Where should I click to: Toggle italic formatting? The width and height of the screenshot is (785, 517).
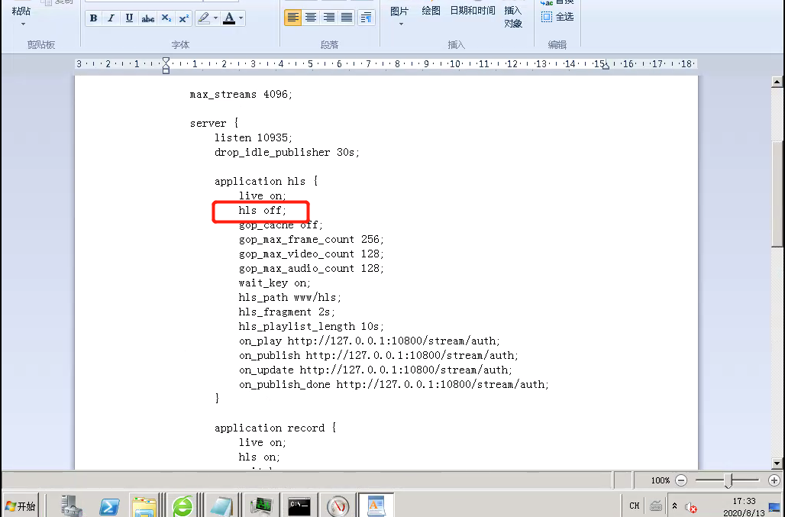tap(111, 18)
